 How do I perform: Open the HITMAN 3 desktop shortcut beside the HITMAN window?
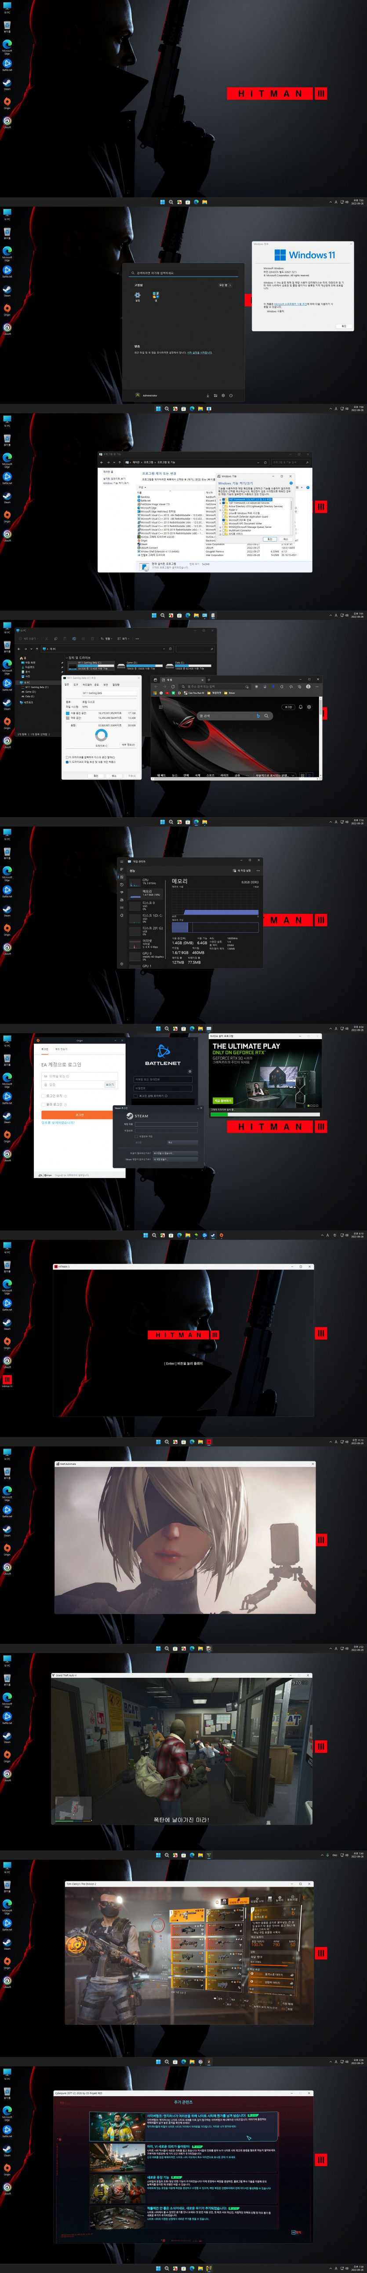[x=7, y=1379]
